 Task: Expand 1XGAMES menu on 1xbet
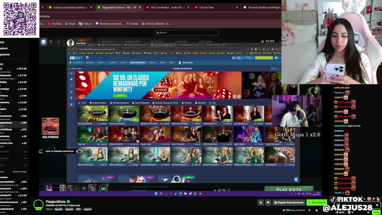113,63
